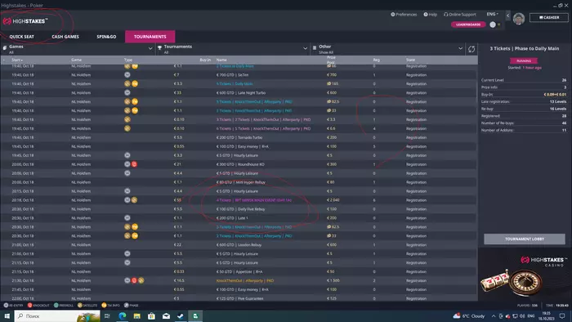The width and height of the screenshot is (572, 322).
Task: Click the FREEROLL legend icon
Action: pos(56,305)
